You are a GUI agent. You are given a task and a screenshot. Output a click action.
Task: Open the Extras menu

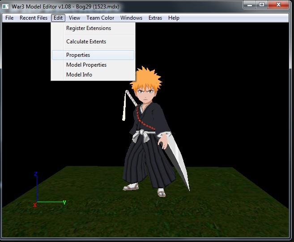tap(155, 18)
